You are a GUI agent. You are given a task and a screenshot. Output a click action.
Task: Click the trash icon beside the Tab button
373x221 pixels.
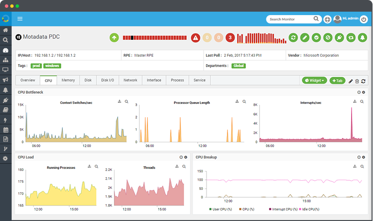pos(357,81)
